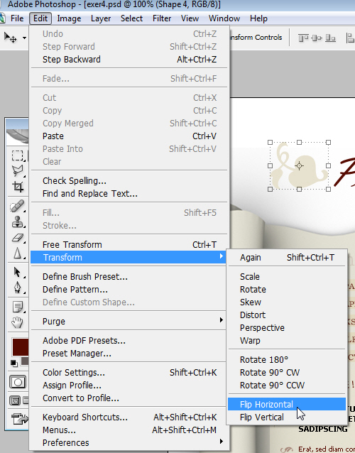The image size is (355, 453).
Task: Choose Check Spelling menu entry
Action: (129, 180)
